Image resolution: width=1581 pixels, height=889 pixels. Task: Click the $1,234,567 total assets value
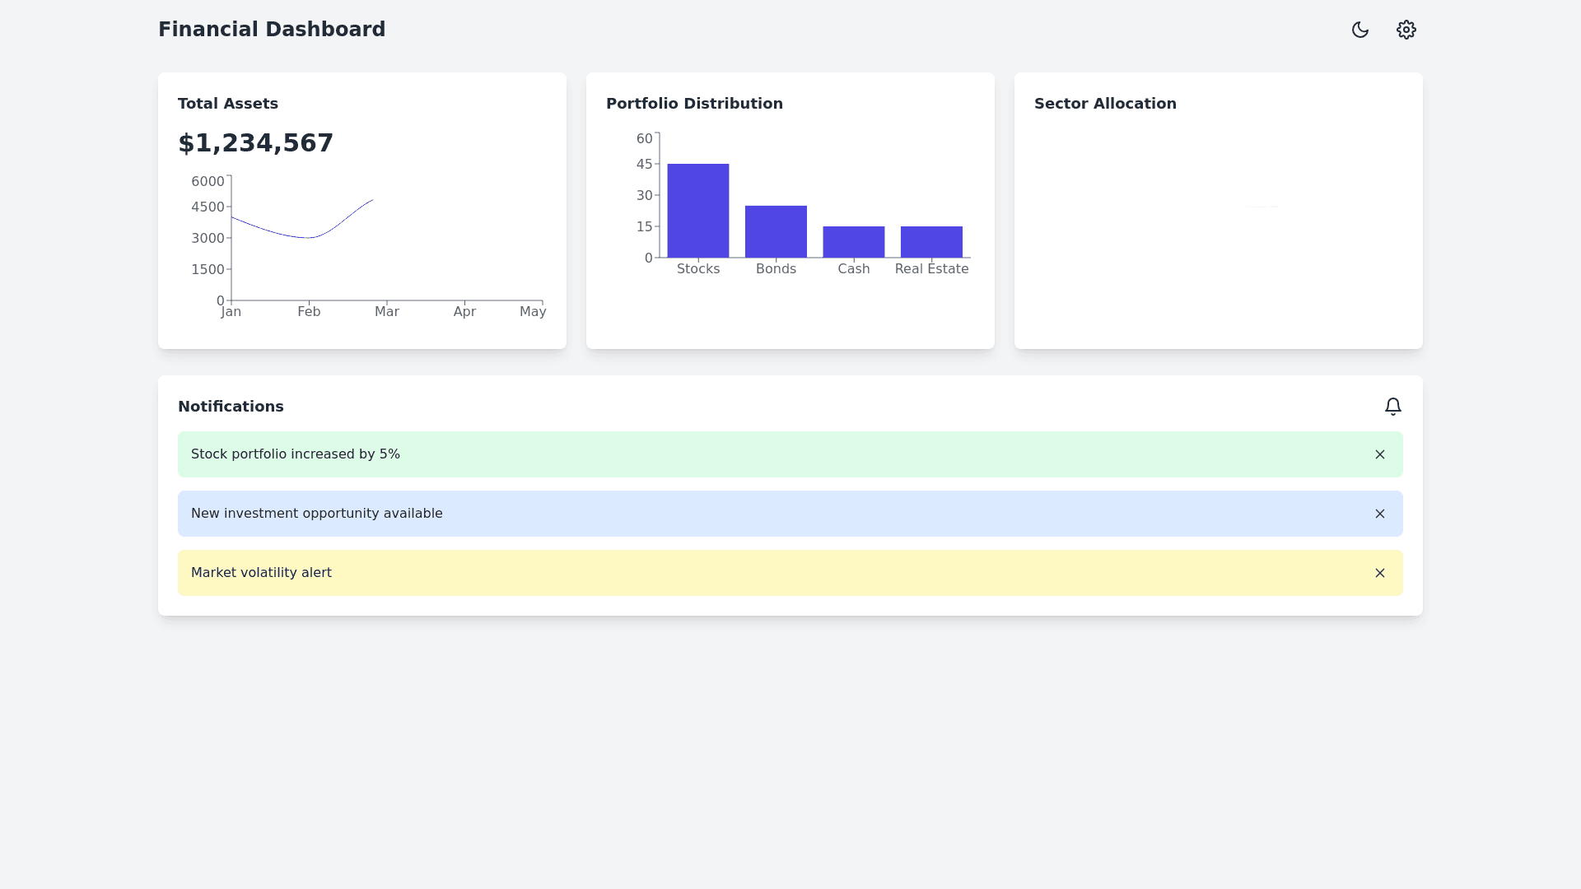tap(255, 143)
